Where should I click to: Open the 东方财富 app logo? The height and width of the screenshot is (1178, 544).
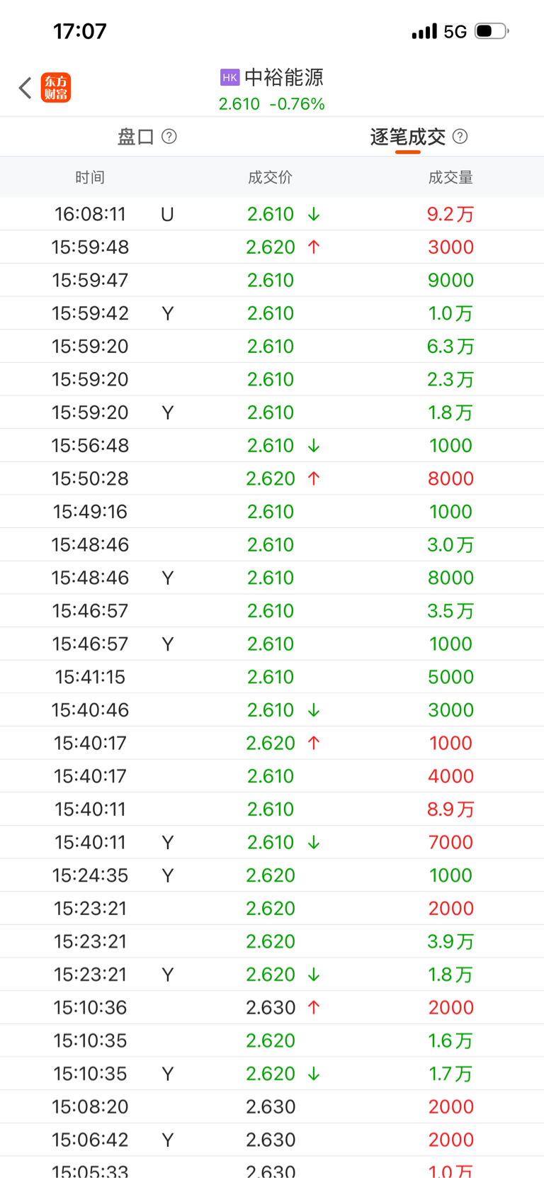tap(56, 88)
